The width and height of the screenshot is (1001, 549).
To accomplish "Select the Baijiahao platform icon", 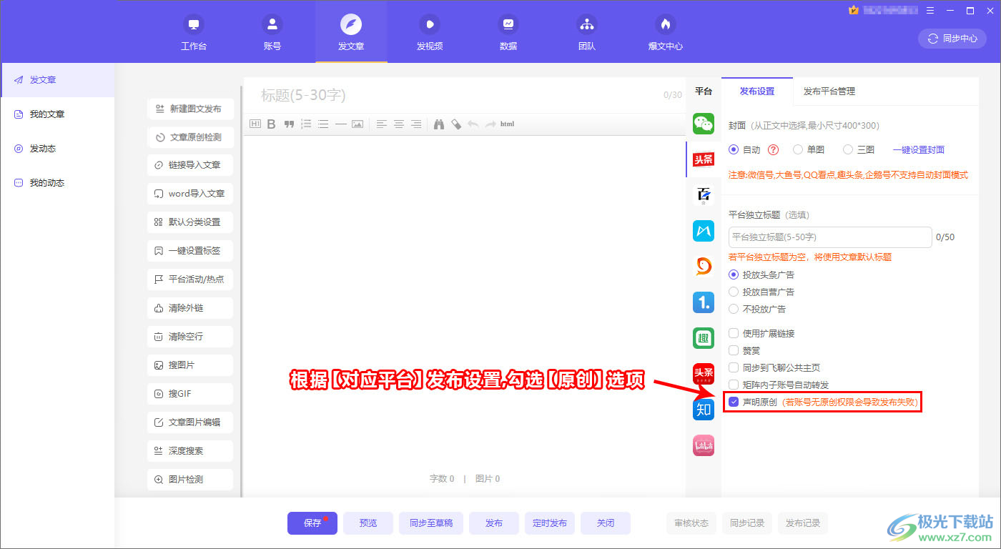I will (x=704, y=195).
